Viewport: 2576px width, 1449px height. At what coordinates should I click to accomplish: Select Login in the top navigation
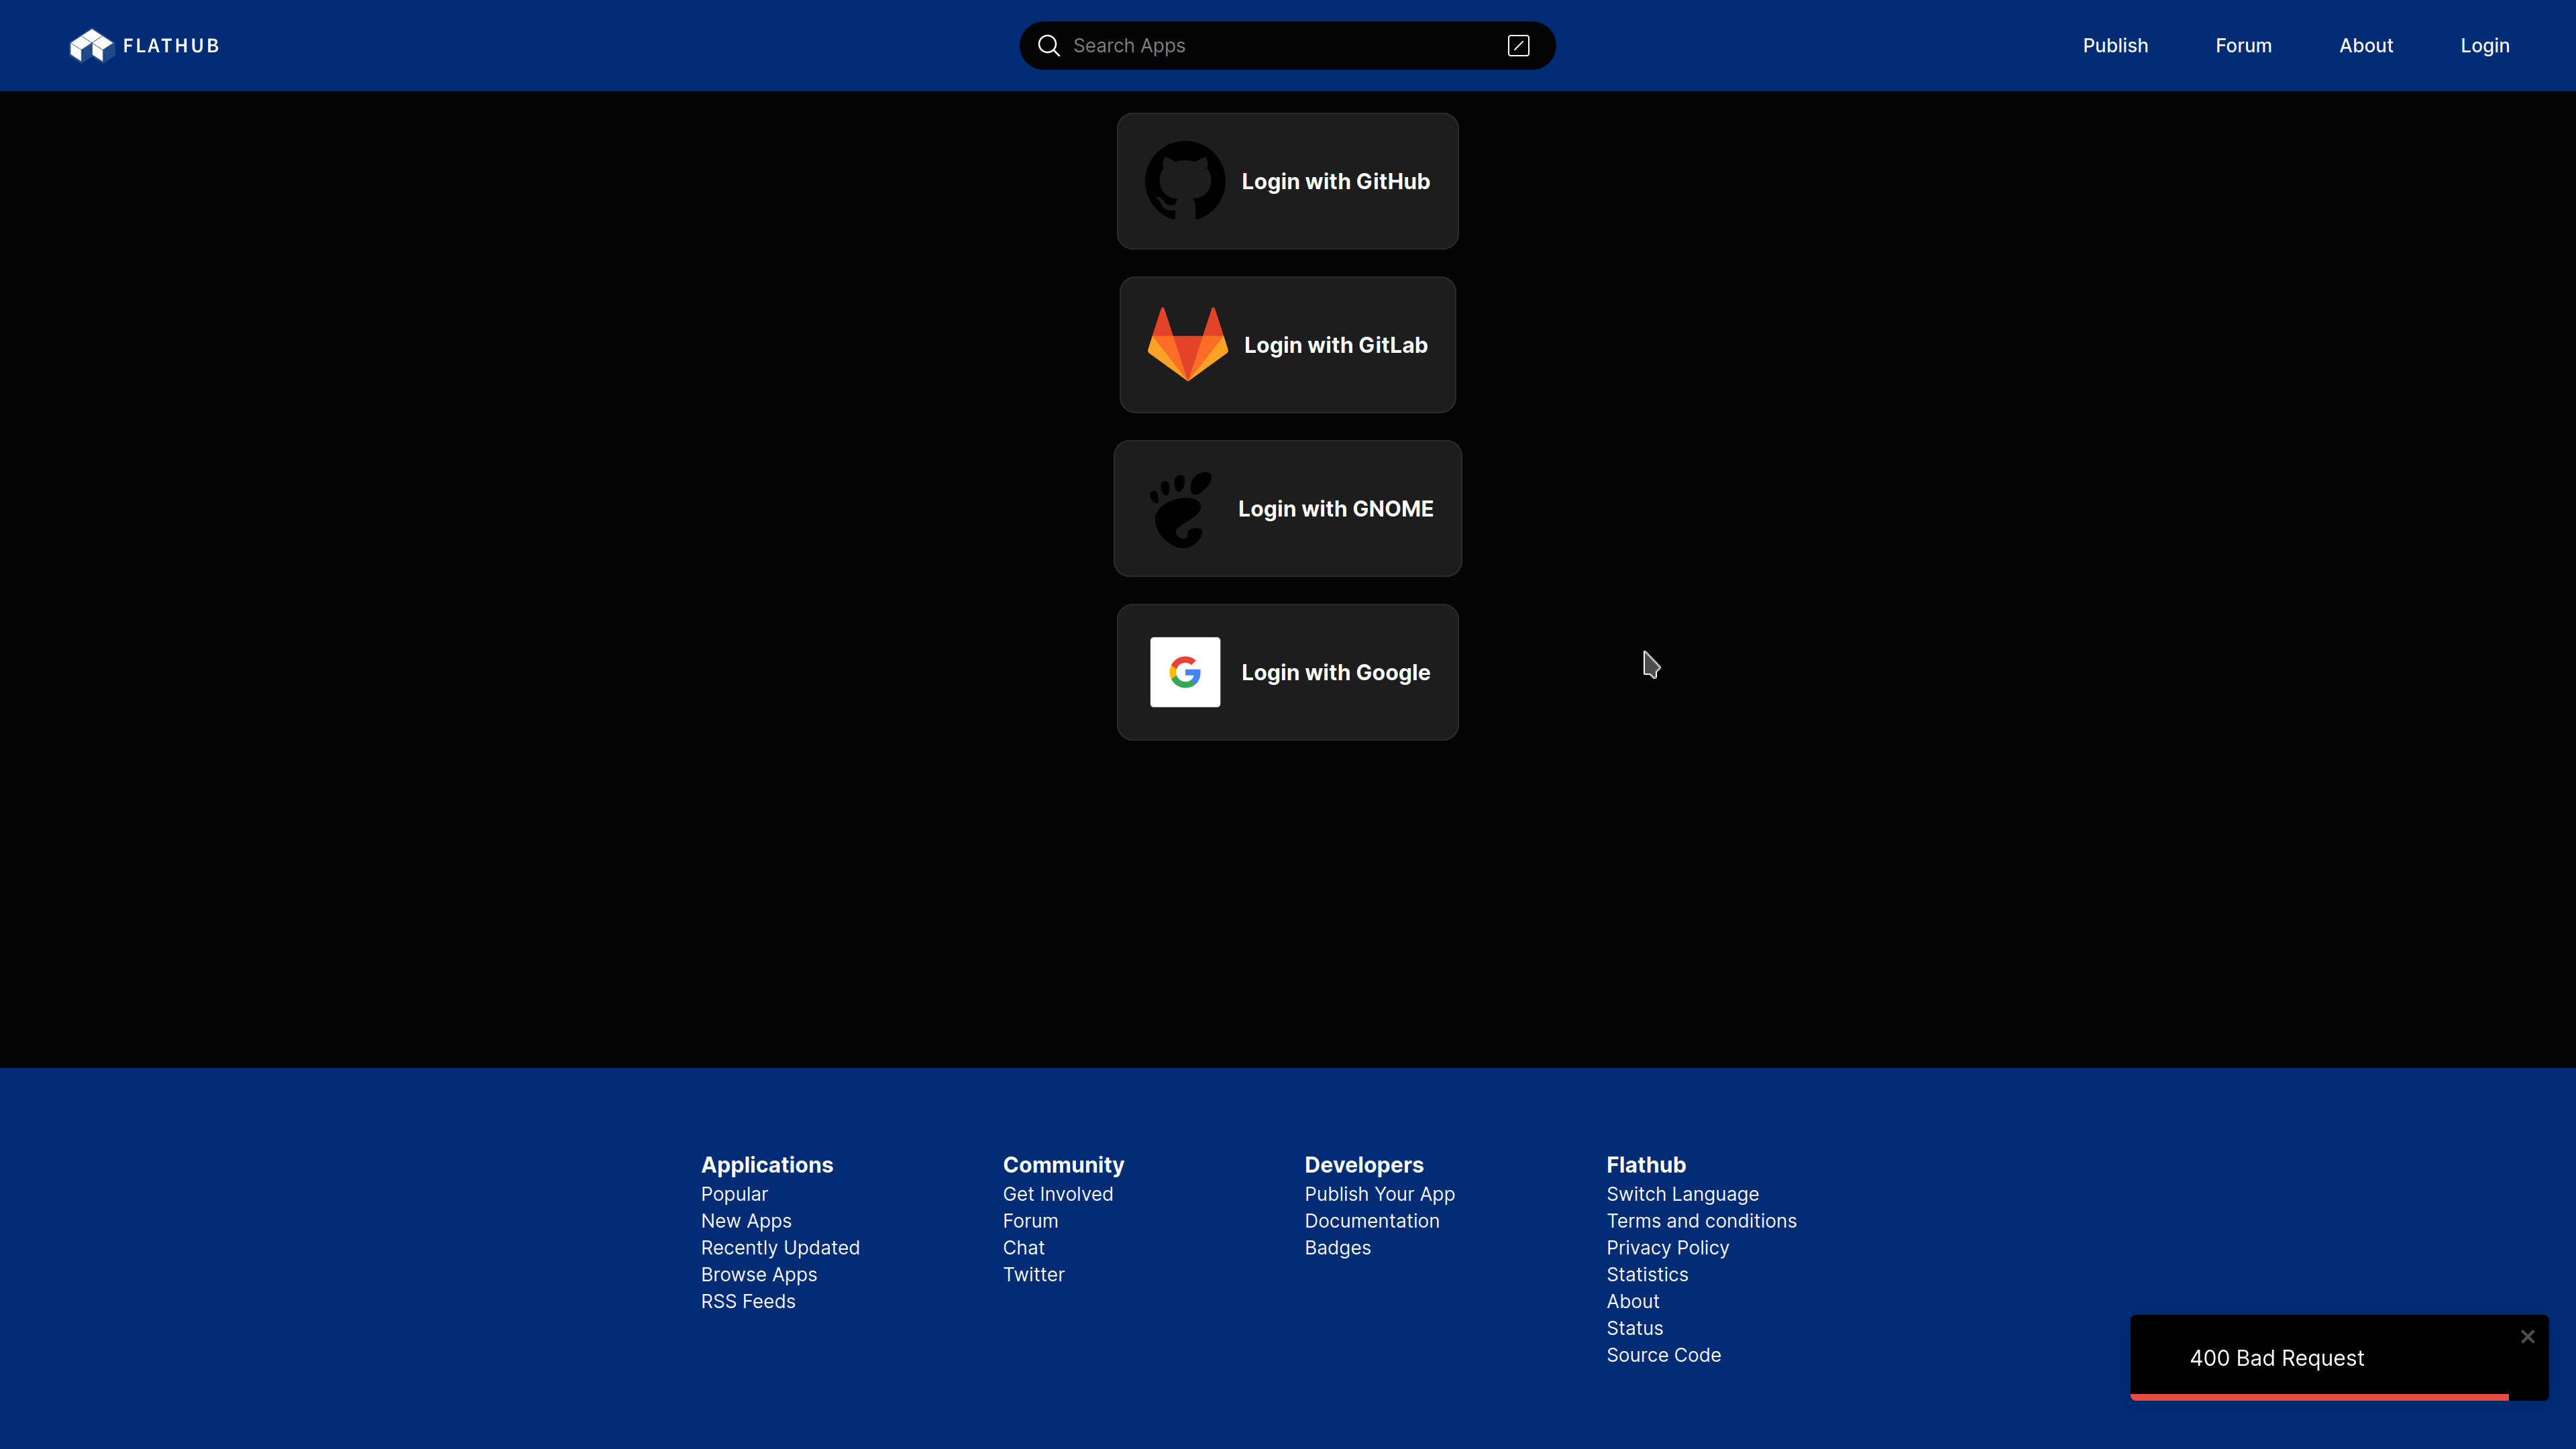tap(2485, 45)
